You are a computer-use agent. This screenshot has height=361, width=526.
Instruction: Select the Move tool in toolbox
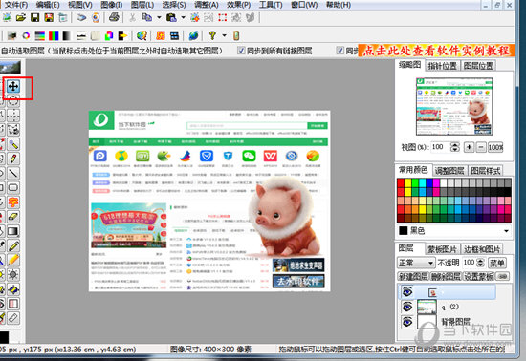13,86
